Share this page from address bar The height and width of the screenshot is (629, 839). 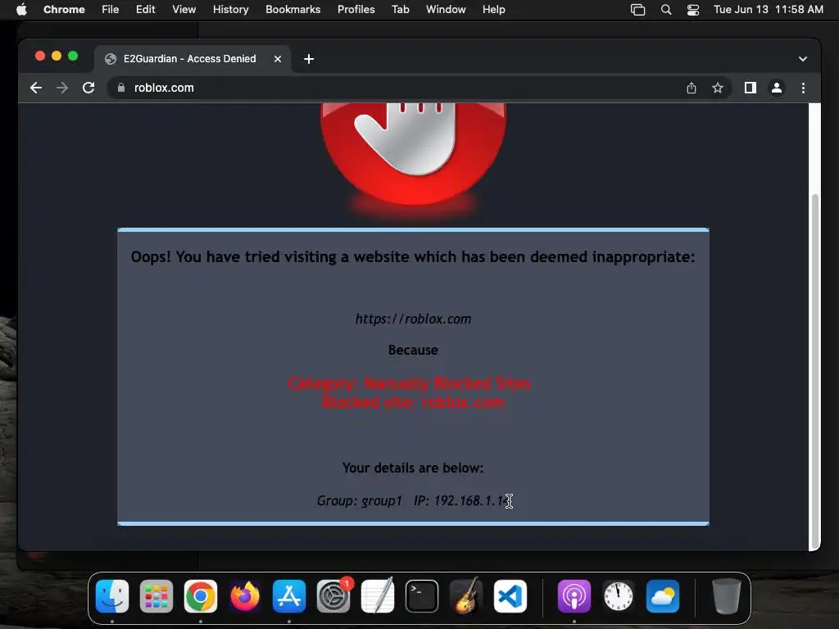tap(692, 88)
